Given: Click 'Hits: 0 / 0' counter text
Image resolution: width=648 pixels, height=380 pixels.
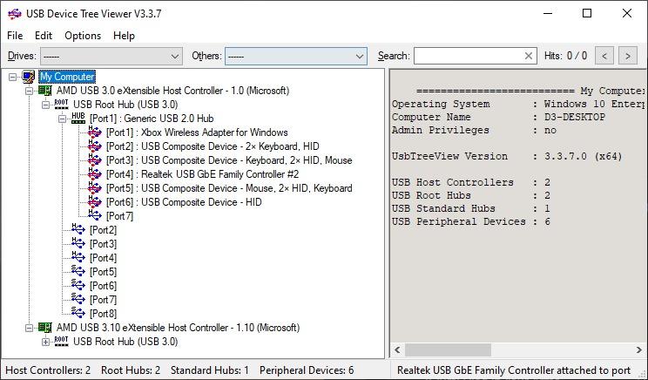Looking at the screenshot, I should [566, 56].
